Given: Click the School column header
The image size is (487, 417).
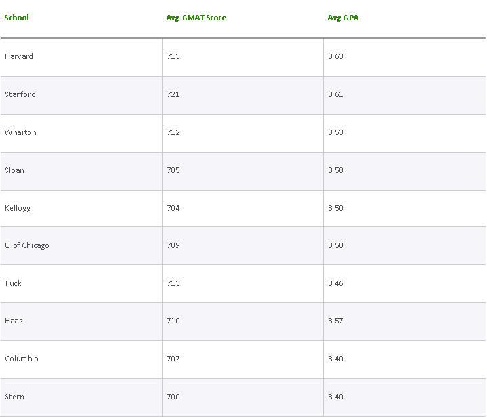Looking at the screenshot, I should click(17, 18).
